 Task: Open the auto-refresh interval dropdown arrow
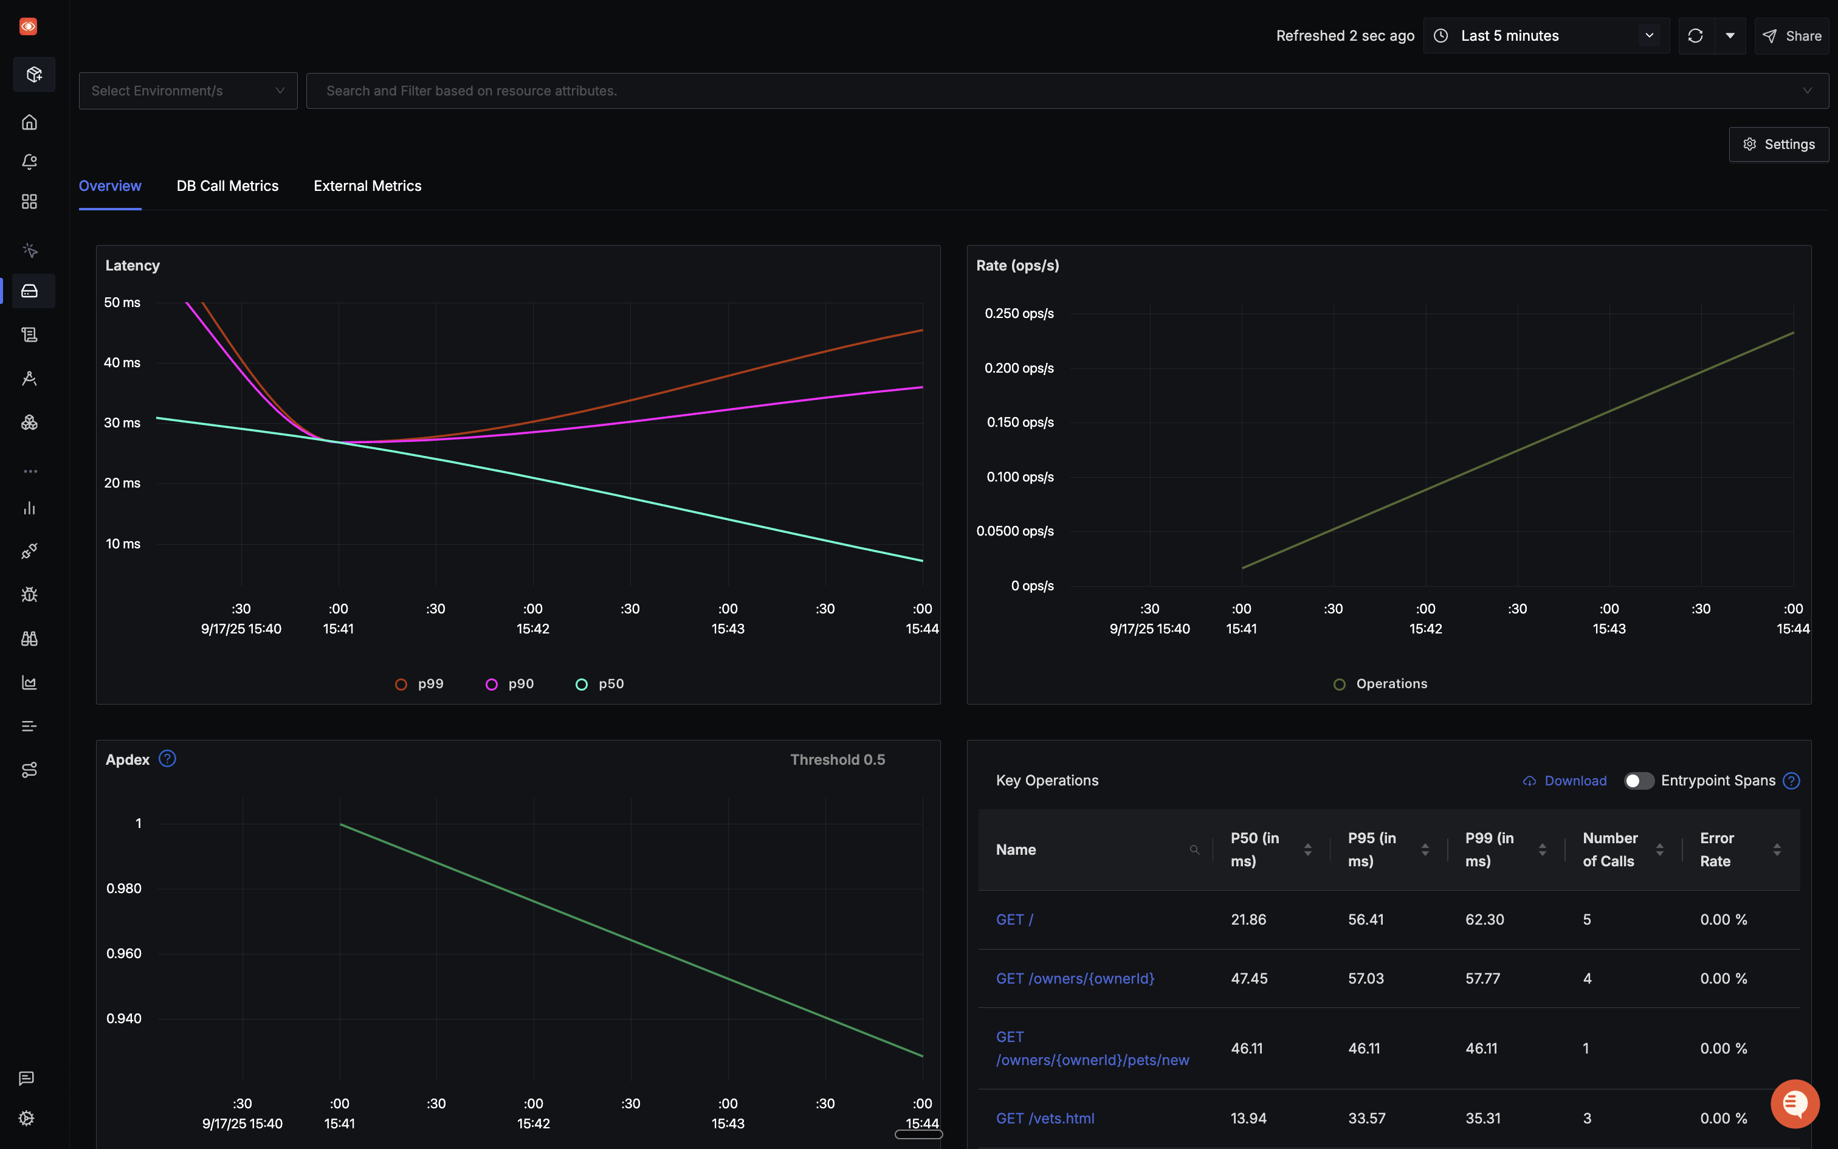[x=1730, y=36]
